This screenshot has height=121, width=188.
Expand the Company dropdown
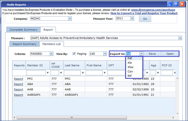click(x=70, y=19)
